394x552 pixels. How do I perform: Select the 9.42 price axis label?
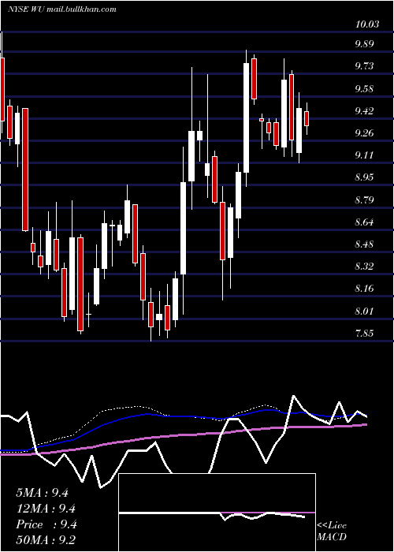pyautogui.click(x=364, y=111)
